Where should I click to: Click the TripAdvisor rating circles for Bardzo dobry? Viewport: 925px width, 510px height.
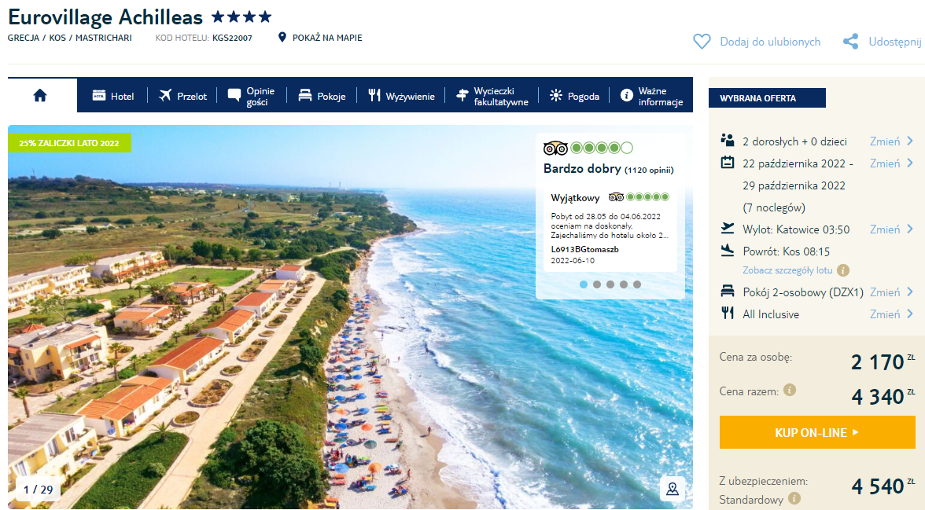coord(601,148)
